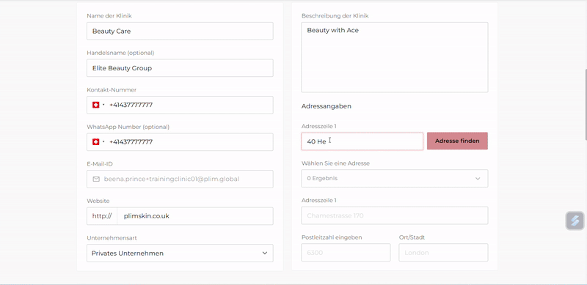Click the E-Mail-ID input field

click(180, 179)
